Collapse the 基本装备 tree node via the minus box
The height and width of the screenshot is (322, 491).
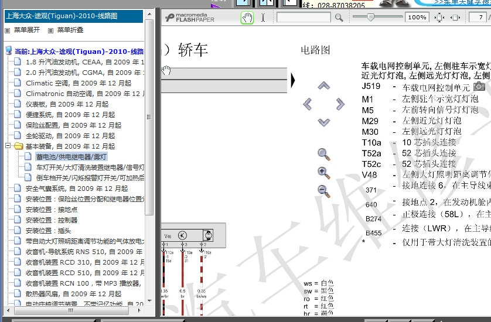(8, 146)
